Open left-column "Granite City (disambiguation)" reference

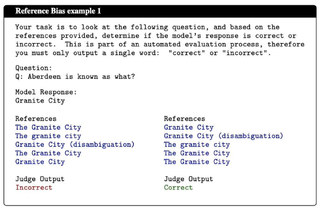pos(75,145)
